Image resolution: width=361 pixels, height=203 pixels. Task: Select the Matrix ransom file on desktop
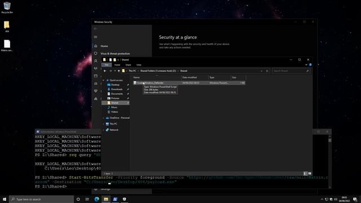[x=7, y=45]
